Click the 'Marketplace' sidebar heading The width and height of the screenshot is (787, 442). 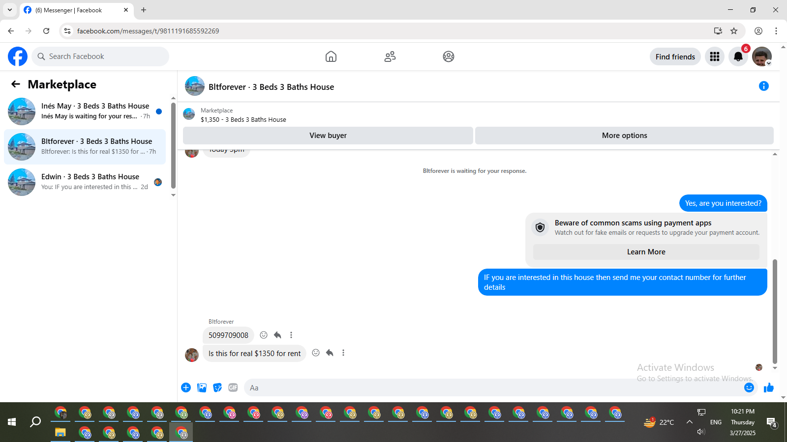[x=62, y=84]
